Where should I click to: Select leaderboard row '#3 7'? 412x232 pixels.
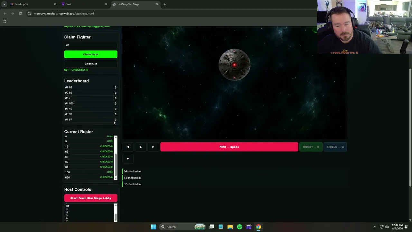click(91, 98)
